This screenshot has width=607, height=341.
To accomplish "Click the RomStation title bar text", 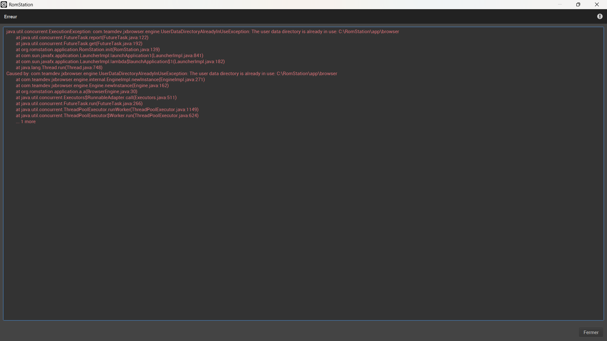I will click(21, 5).
